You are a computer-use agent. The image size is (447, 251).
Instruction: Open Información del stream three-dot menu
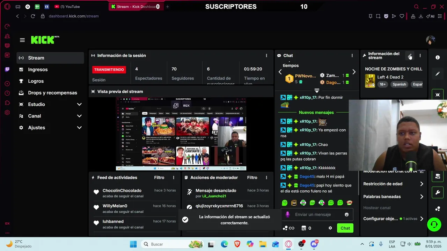[x=420, y=55]
